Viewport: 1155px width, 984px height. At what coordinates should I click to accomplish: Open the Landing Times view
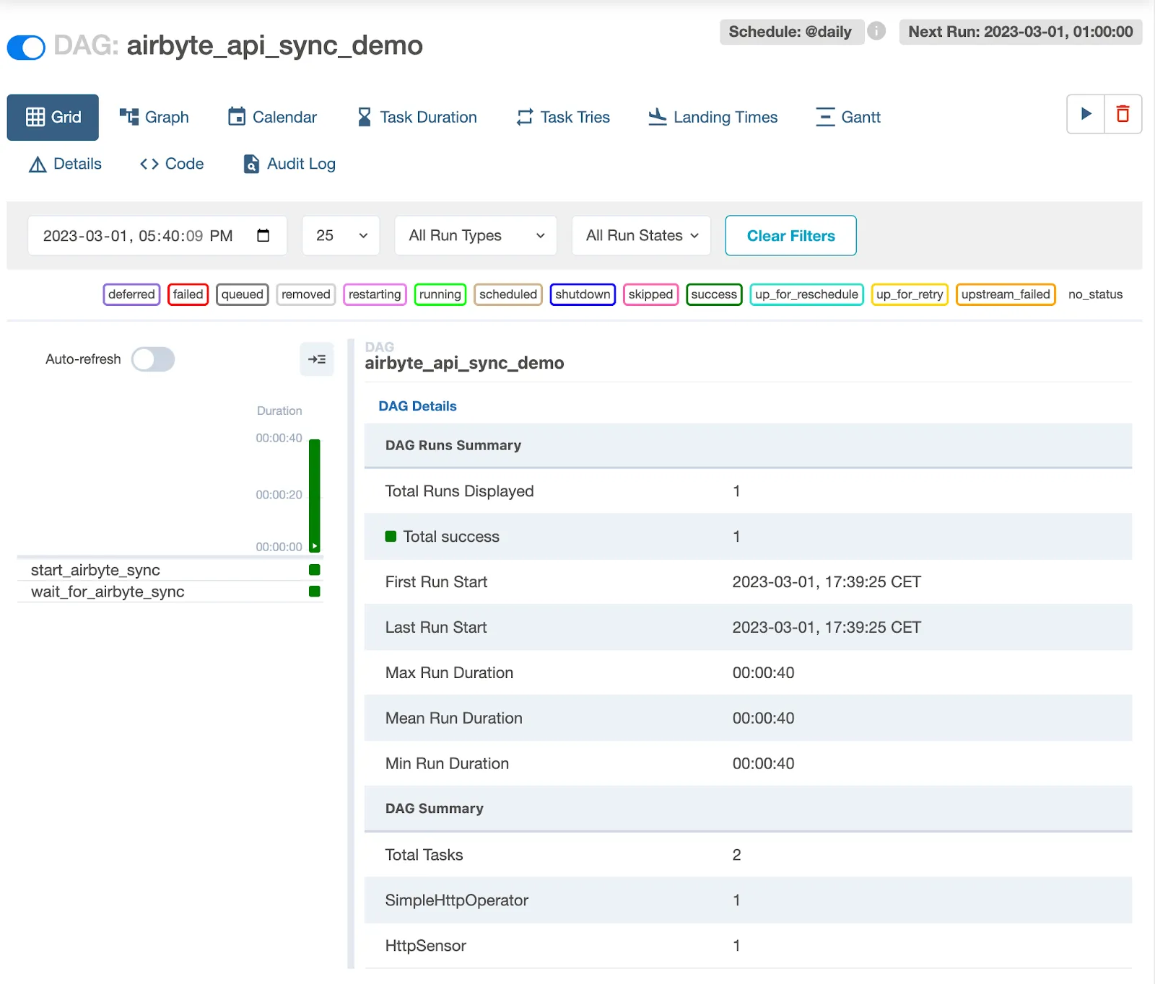[713, 117]
